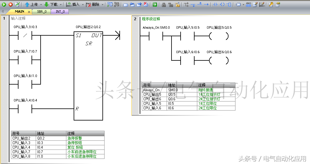310x164 pixels.
Task: Toggle the symbol information table icon
Action: click(248, 4)
